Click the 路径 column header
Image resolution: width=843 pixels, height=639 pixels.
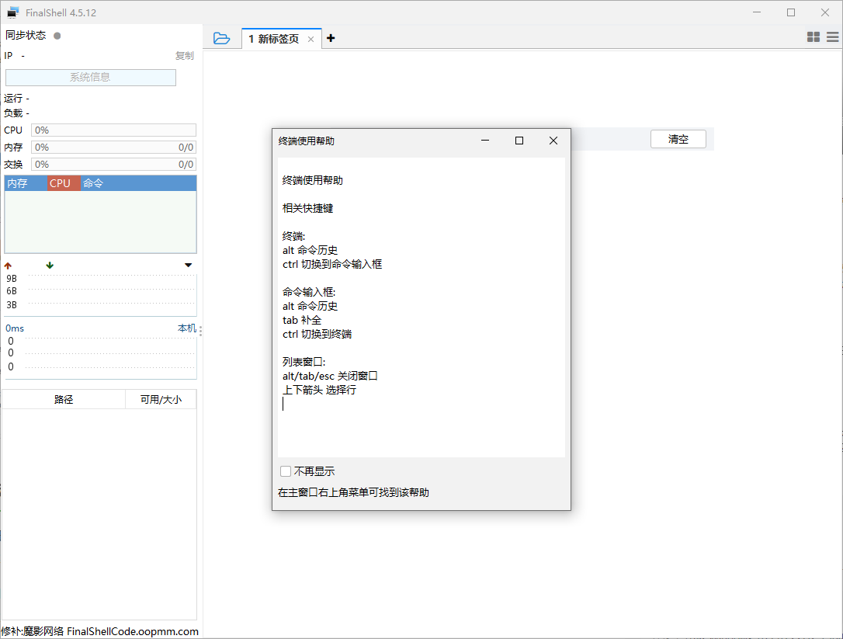(64, 400)
